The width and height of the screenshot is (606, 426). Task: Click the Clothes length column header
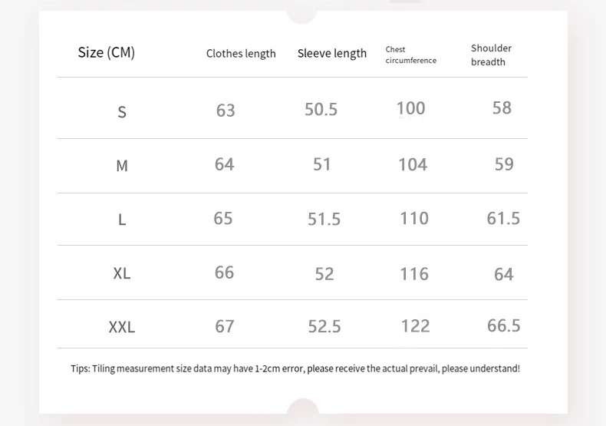click(241, 54)
